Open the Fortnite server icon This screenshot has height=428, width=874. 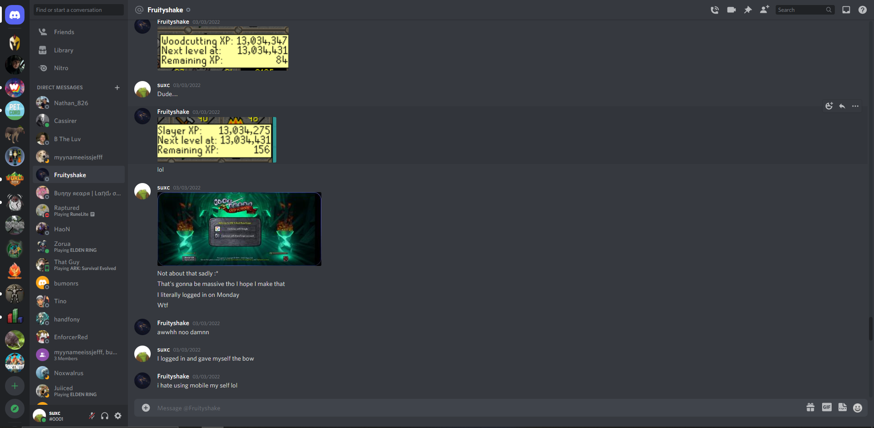pos(15,363)
